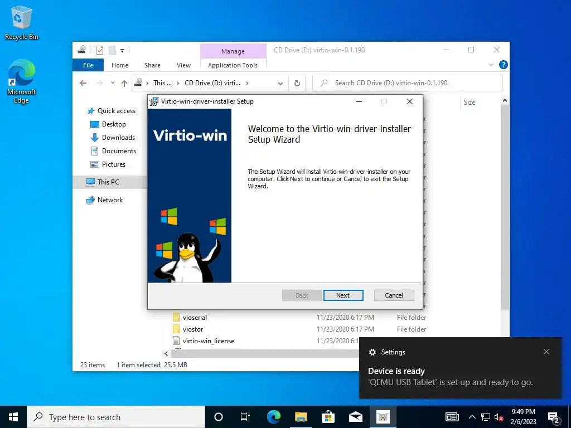Open the clock showing 9:49 PM
This screenshot has width=571, height=428.
click(523, 417)
